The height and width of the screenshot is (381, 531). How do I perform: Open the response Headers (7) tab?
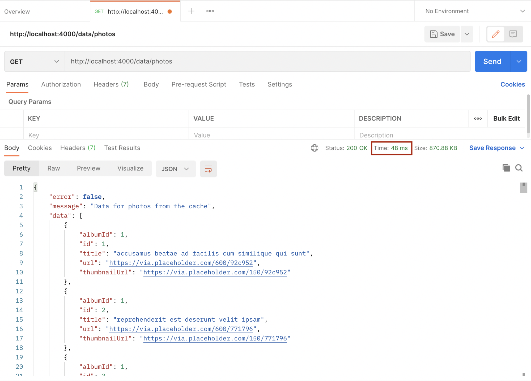[78, 148]
